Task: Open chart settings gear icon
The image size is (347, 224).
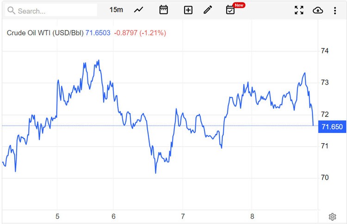Action: 332,217
